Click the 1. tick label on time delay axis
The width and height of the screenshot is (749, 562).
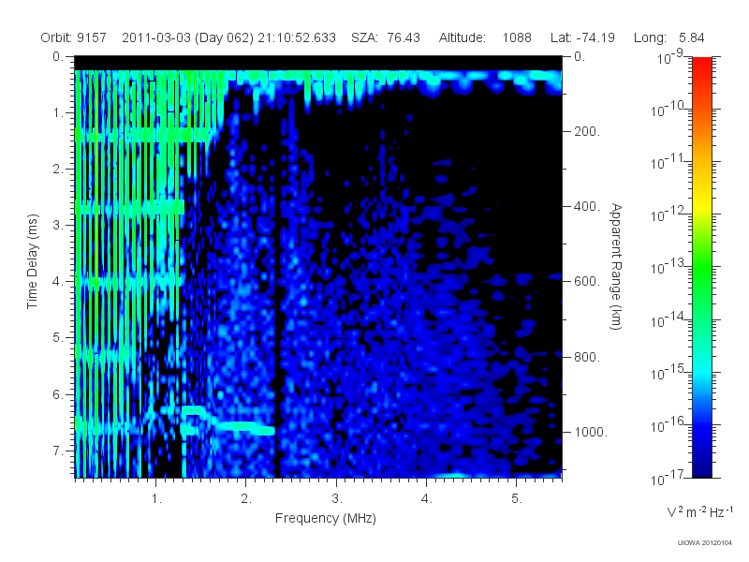58,113
